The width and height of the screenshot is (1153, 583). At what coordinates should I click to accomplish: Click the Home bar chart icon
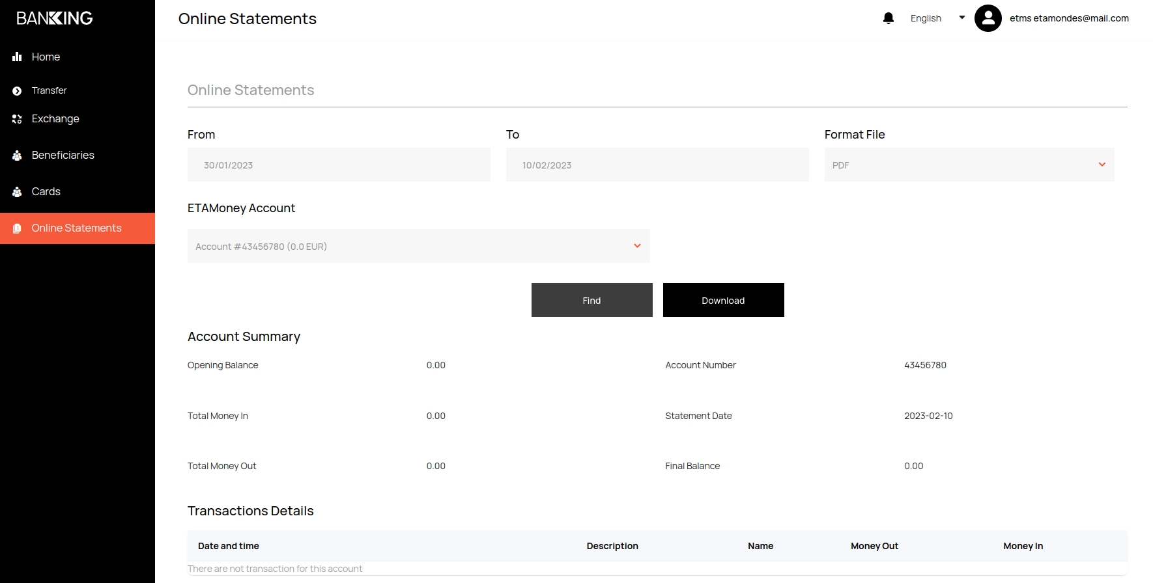[17, 57]
